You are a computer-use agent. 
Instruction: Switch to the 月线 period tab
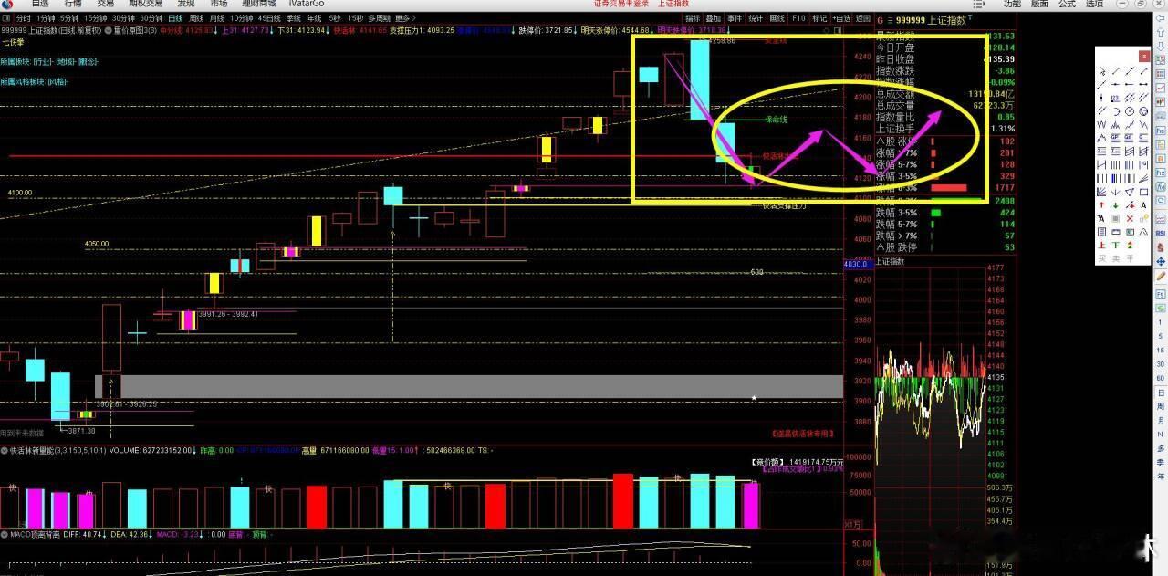coord(217,18)
